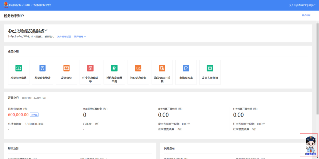The width and height of the screenshot is (319, 159).
Task: Click 当前可用纸票数量（张） label
Action: 95,109
